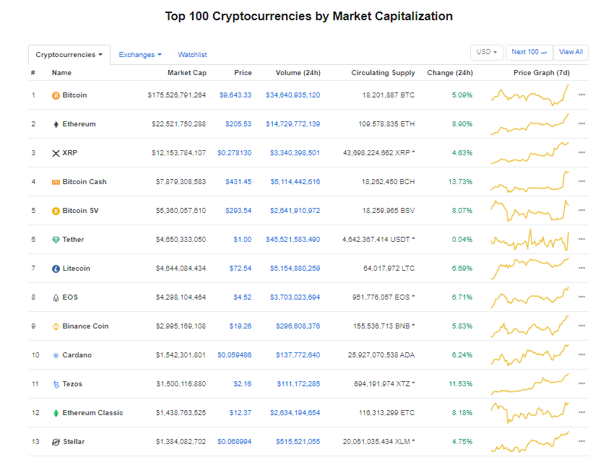Sort by Volume (24h) column header
Viewport: 606px width, 457px height.
pos(298,73)
